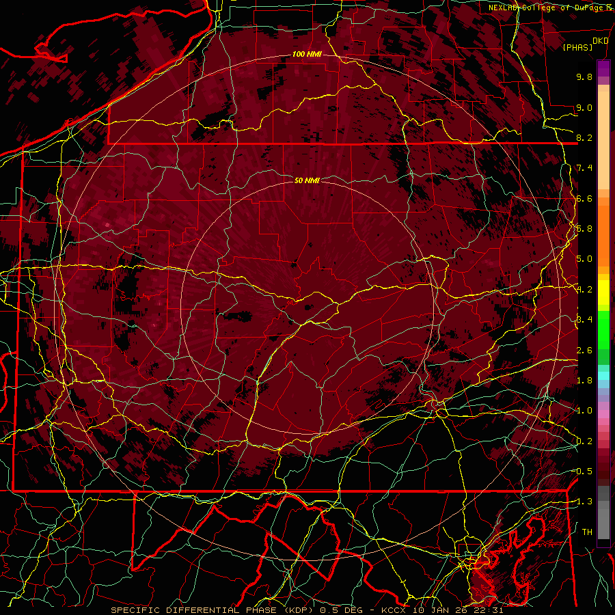Click the 5.0 value on the color scale
Screen dimensions: 615x615
(x=584, y=259)
